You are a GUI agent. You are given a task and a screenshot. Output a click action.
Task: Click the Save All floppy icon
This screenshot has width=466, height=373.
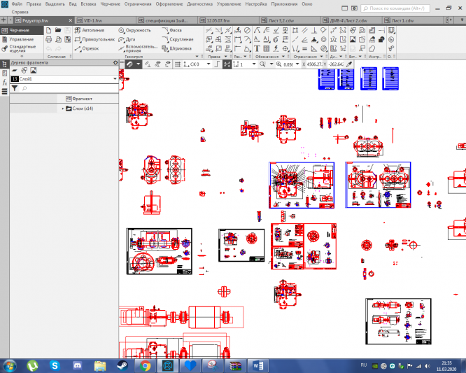68,39
